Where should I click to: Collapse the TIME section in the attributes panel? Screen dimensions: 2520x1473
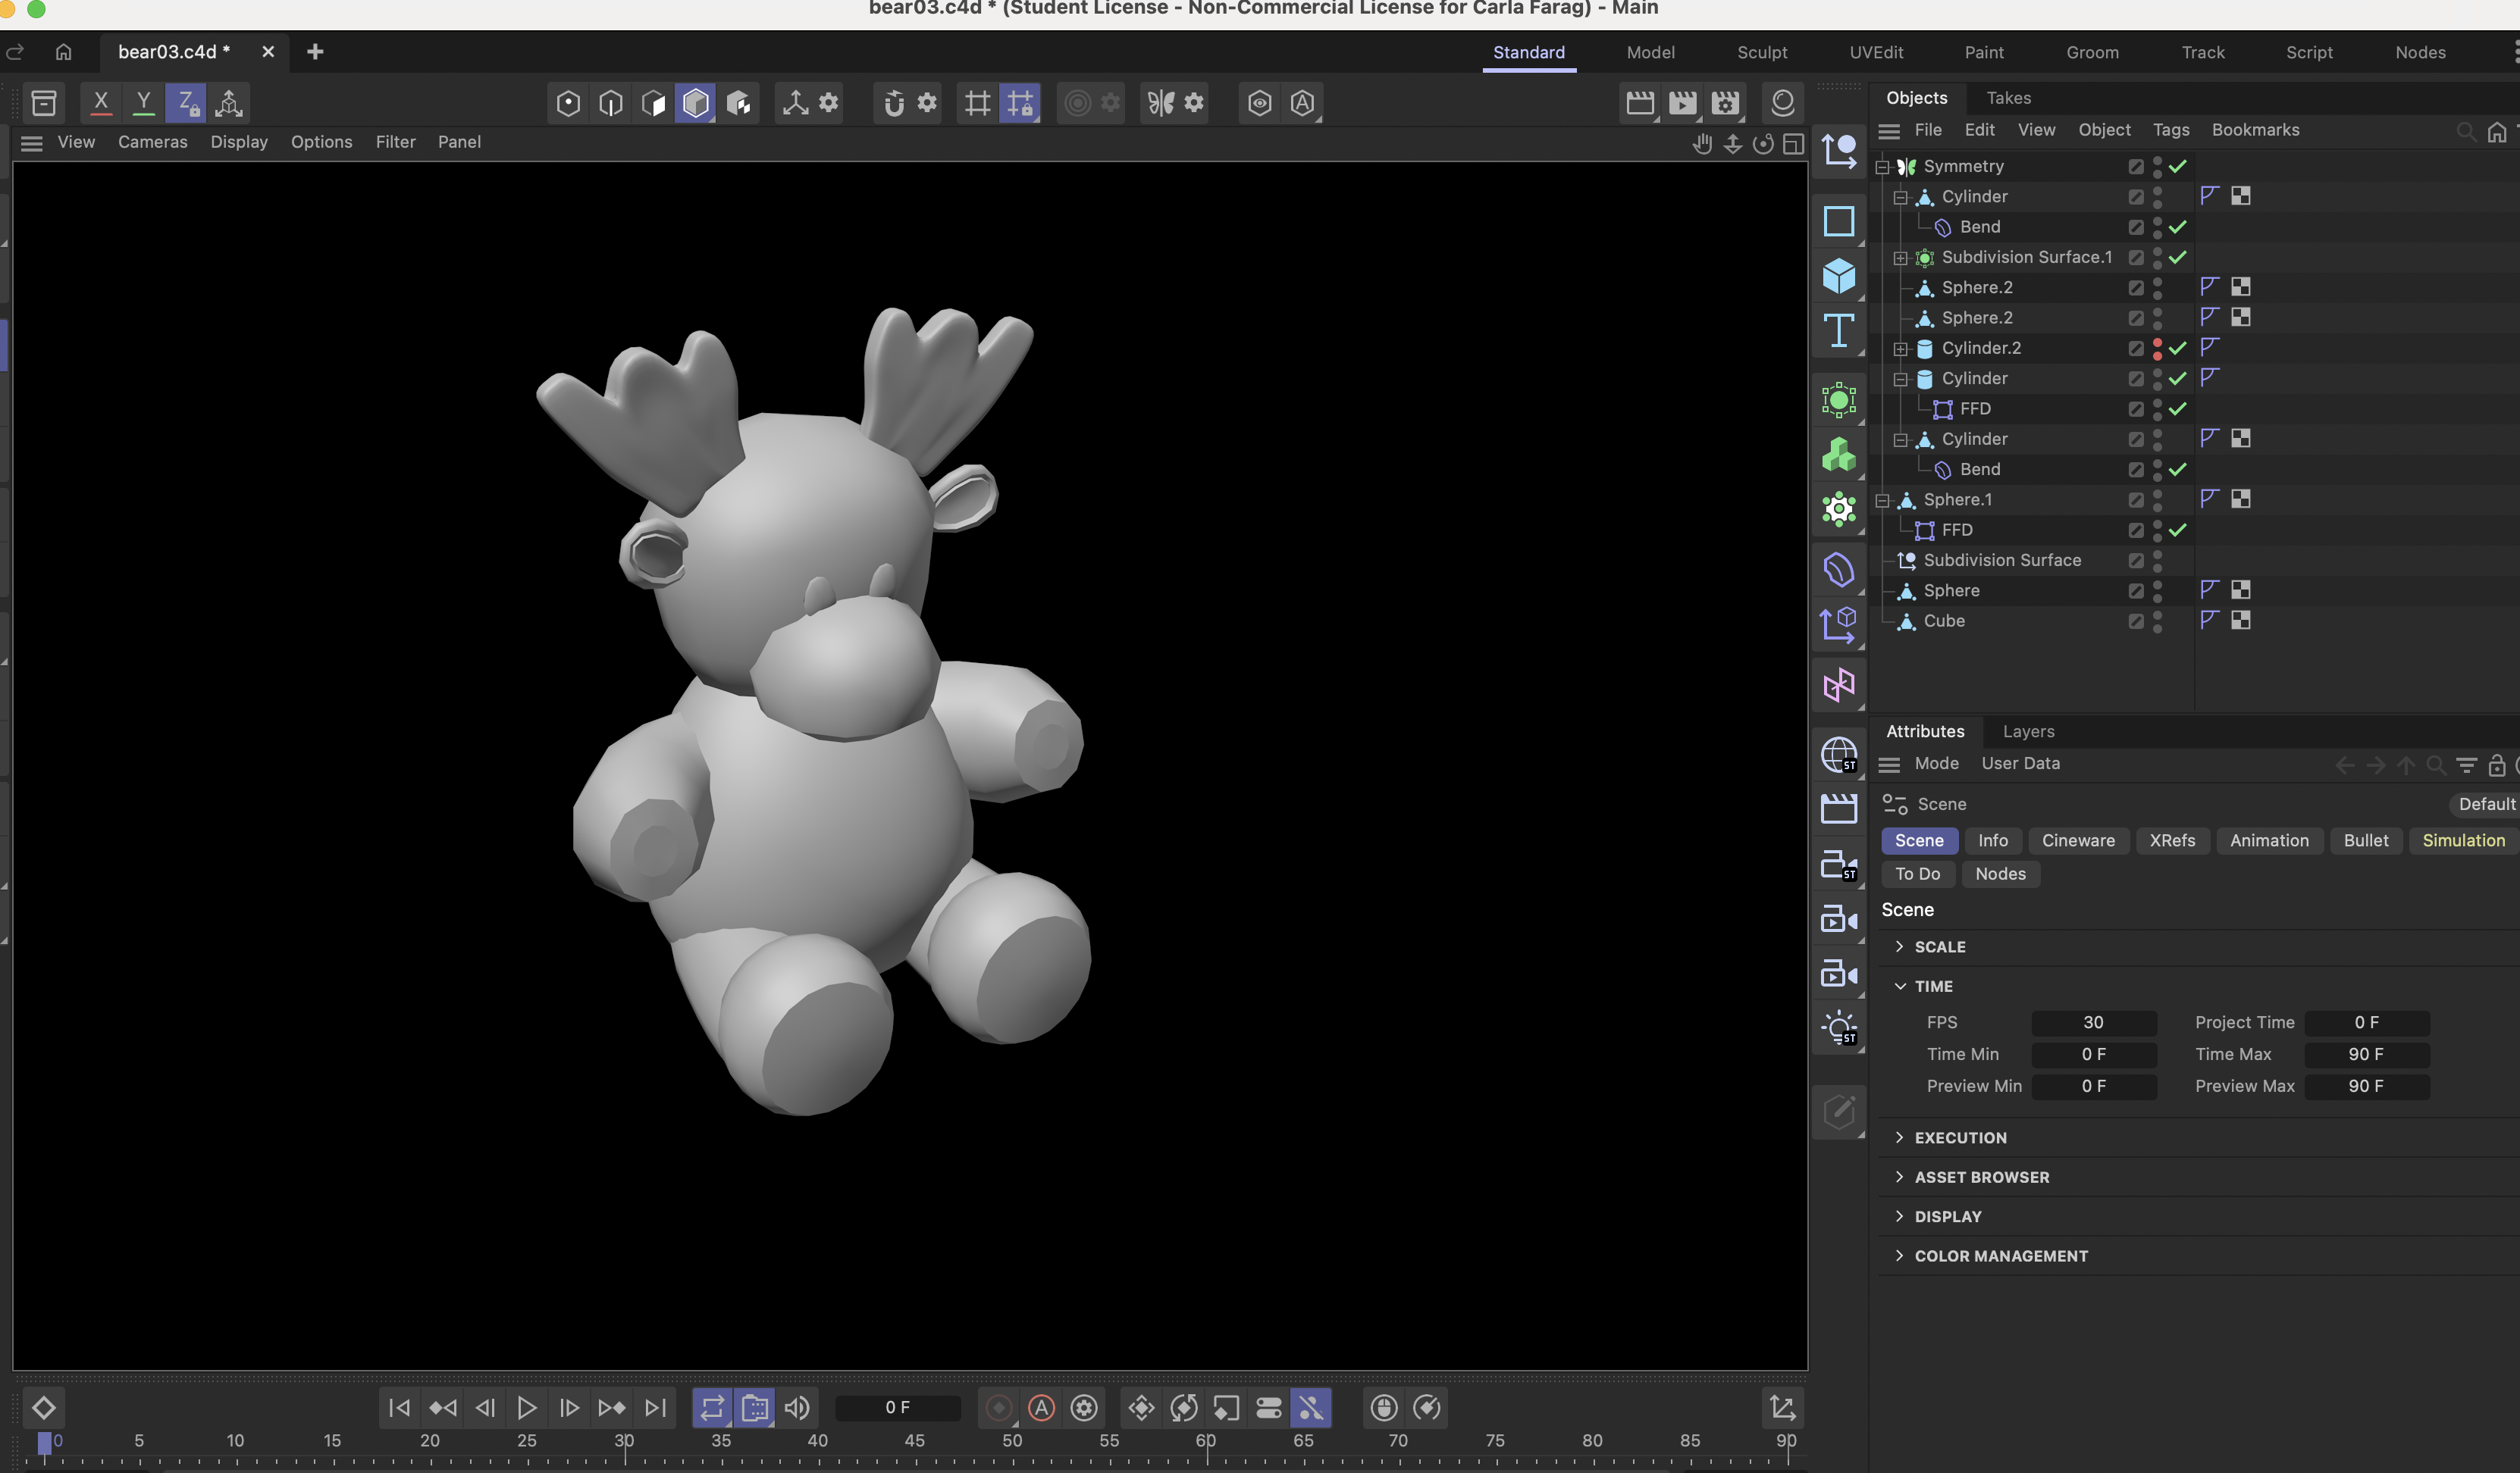(x=1900, y=985)
